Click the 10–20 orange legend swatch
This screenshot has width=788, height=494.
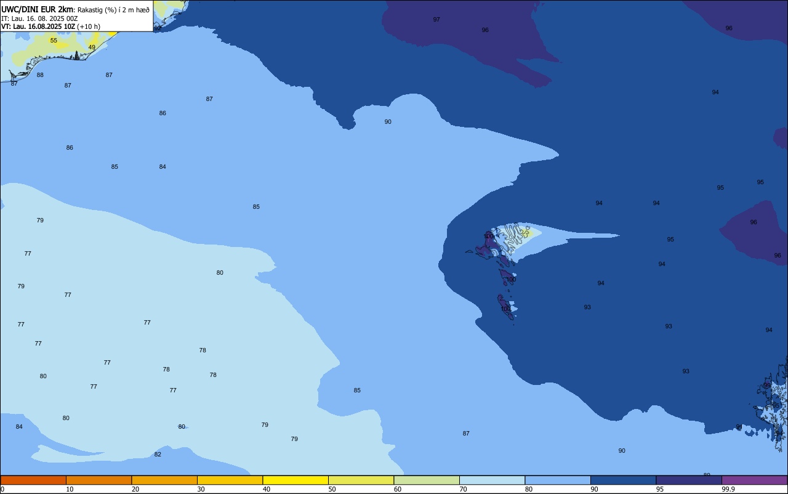tap(98, 480)
